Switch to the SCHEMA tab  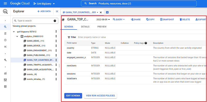coord(69,27)
